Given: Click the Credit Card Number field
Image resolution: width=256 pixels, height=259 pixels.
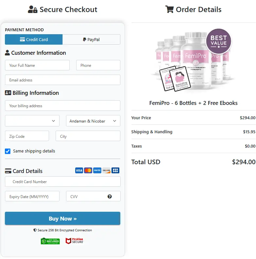Looking at the screenshot, I should point(62,181).
